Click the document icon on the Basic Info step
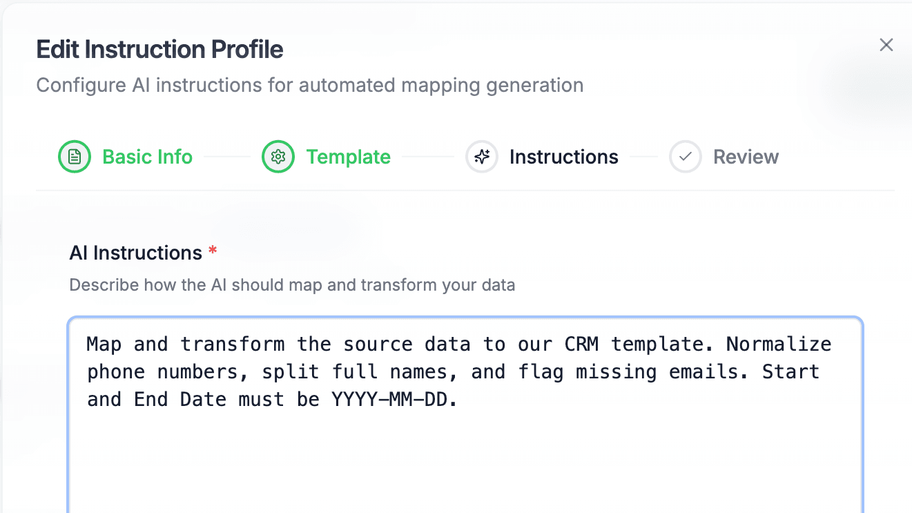The width and height of the screenshot is (912, 513). pos(74,157)
